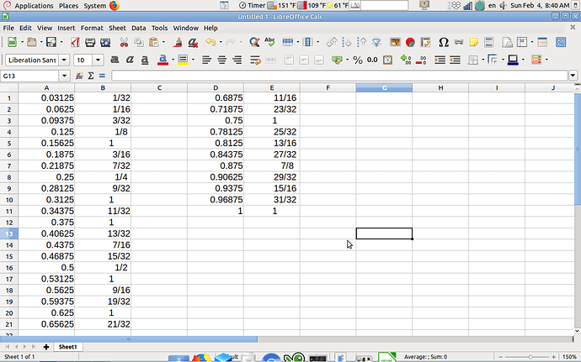Image resolution: width=581 pixels, height=362 pixels.
Task: Apply yellow background highlight color
Action: pyautogui.click(x=183, y=60)
